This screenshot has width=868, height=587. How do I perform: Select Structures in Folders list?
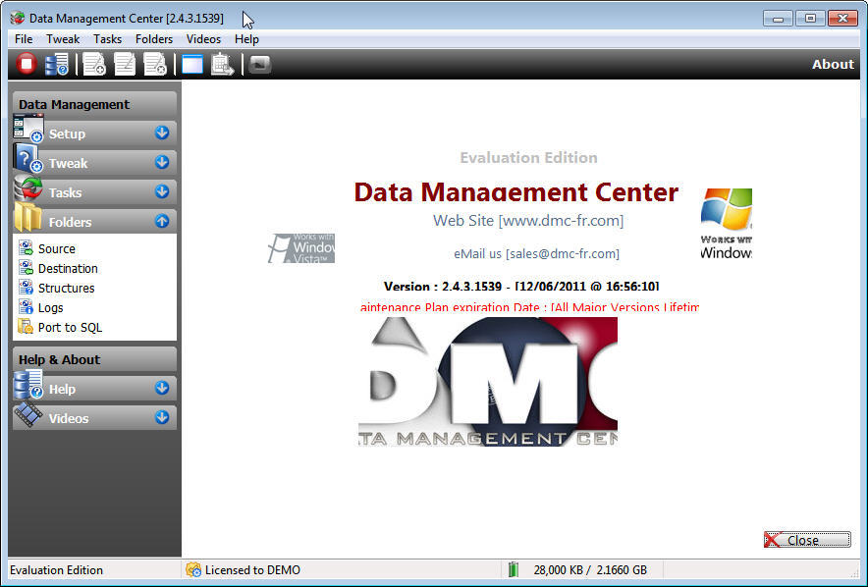[x=66, y=289]
